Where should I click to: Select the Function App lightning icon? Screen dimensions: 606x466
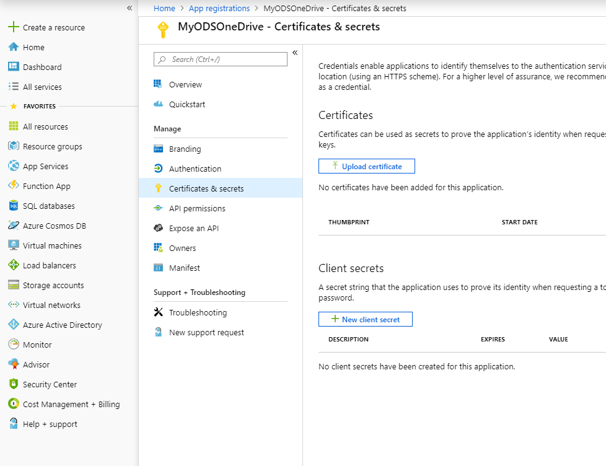click(x=13, y=186)
